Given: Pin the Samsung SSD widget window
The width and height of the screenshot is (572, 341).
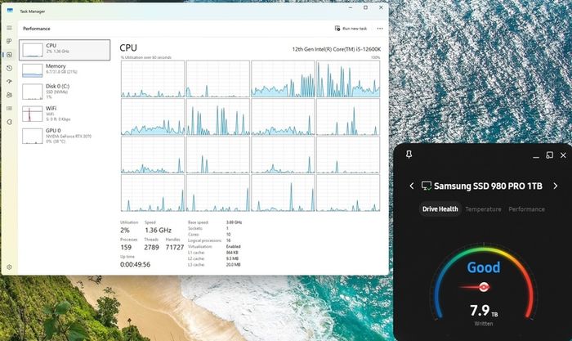Looking at the screenshot, I should pyautogui.click(x=409, y=155).
